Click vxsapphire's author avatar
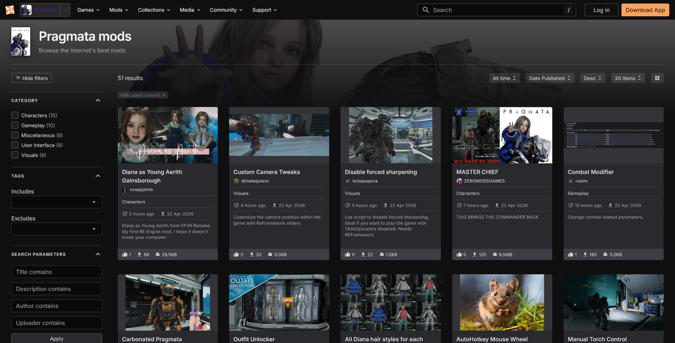 [125, 190]
